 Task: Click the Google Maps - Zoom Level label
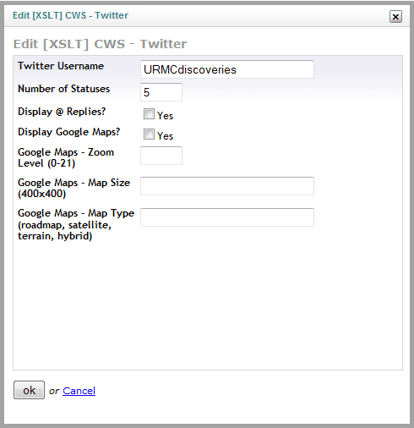point(66,157)
